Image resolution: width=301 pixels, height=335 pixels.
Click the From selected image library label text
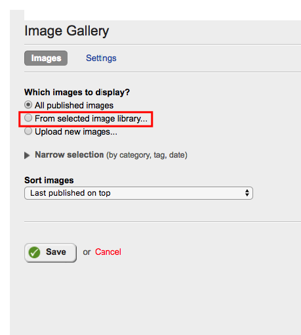point(91,119)
